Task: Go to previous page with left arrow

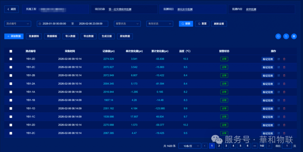Action: pyautogui.click(x=205, y=146)
